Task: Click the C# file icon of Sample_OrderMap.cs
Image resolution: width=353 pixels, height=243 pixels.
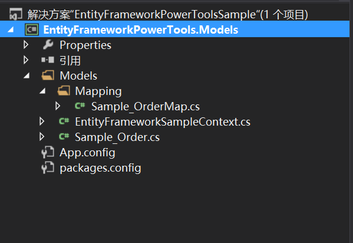Action: 80,106
